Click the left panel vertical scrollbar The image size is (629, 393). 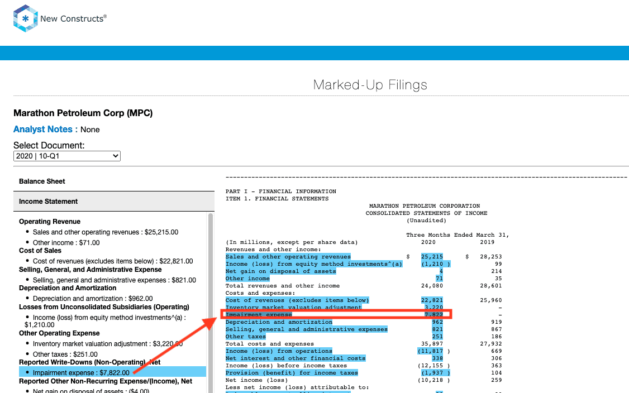(211, 303)
